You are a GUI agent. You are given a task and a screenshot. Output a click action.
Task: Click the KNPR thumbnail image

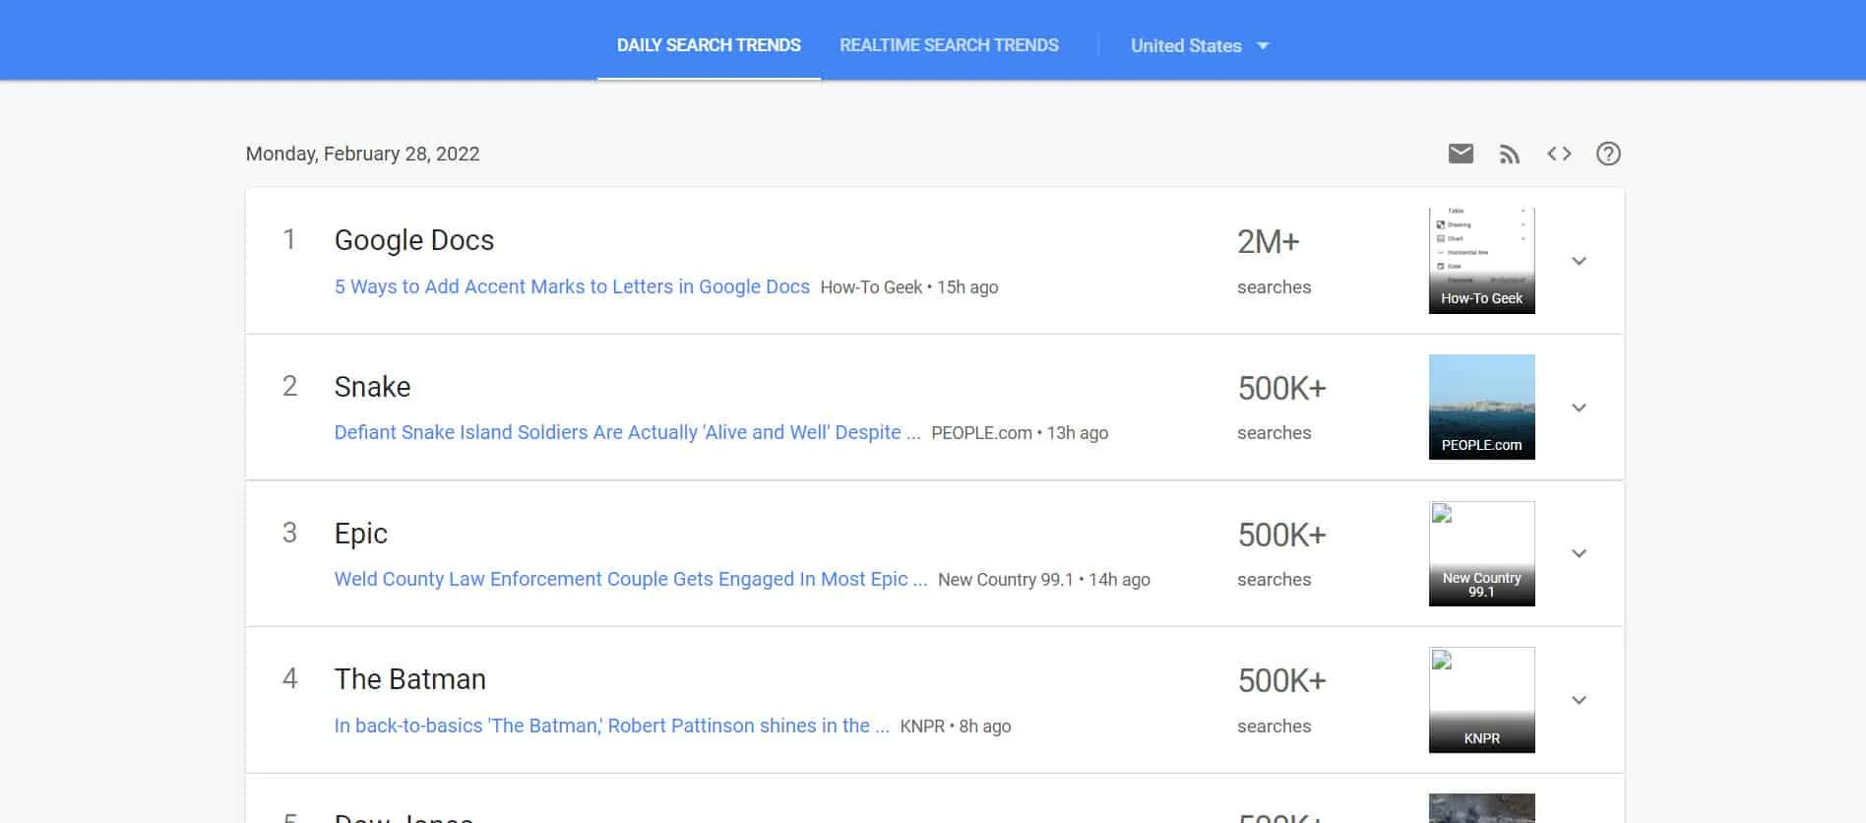click(x=1481, y=700)
